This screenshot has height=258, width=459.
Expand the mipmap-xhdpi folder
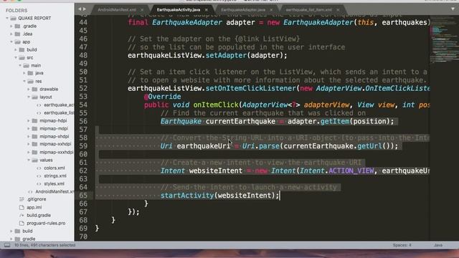click(x=29, y=136)
